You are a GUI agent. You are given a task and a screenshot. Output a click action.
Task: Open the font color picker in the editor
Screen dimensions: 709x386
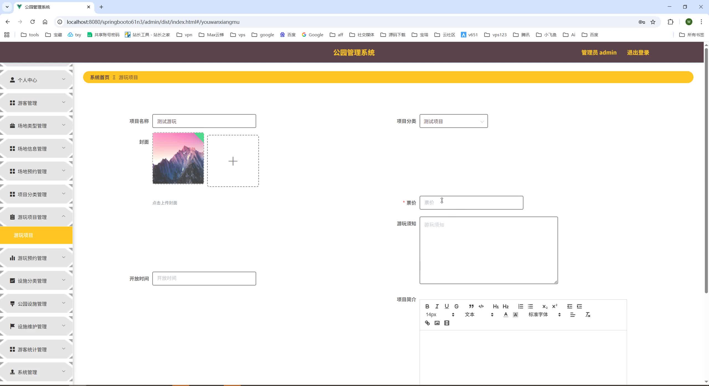(506, 315)
